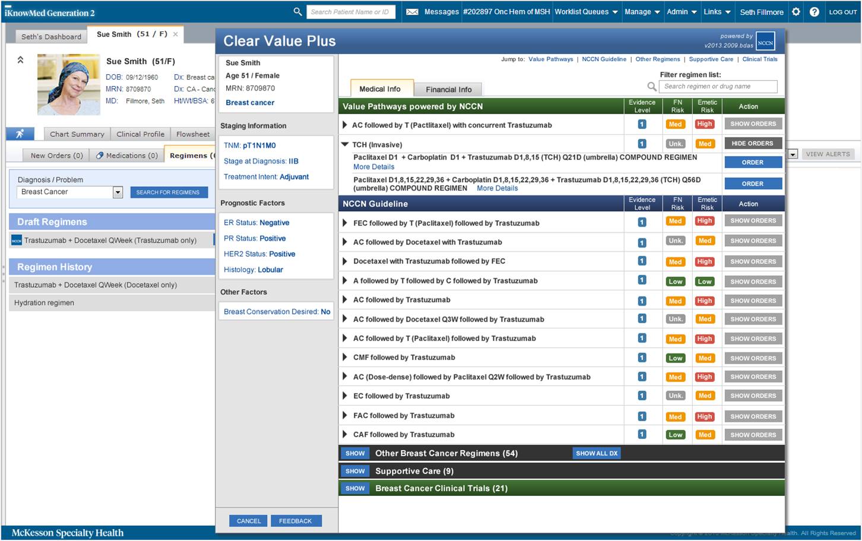Screen dimensions: 862x541
Task: Jump to NCCN Guideline link
Action: 604,59
